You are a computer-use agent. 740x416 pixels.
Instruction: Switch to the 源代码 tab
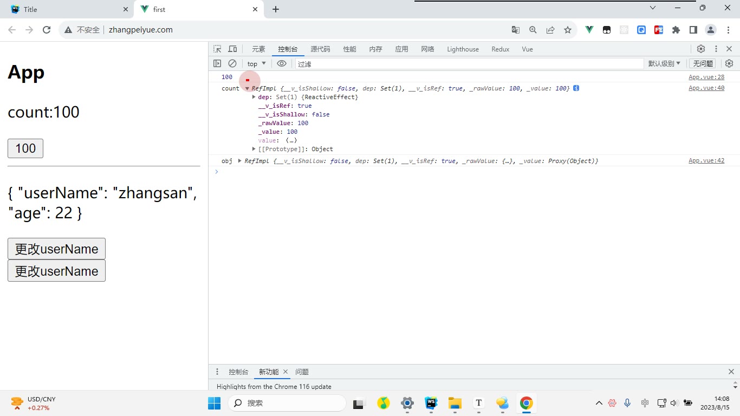320,49
